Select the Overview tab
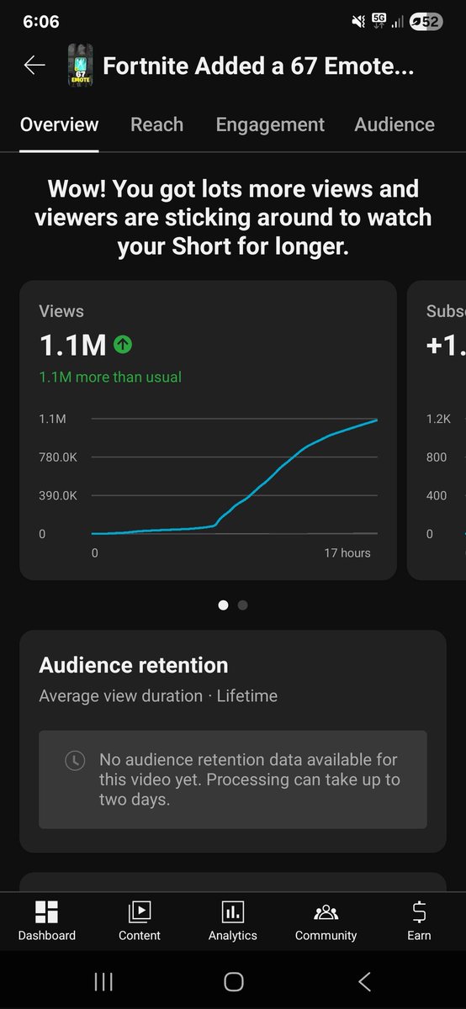 pyautogui.click(x=59, y=124)
